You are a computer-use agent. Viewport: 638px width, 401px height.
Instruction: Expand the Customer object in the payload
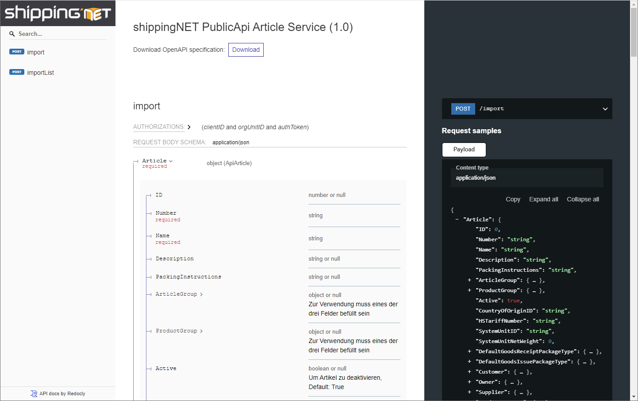click(469, 371)
